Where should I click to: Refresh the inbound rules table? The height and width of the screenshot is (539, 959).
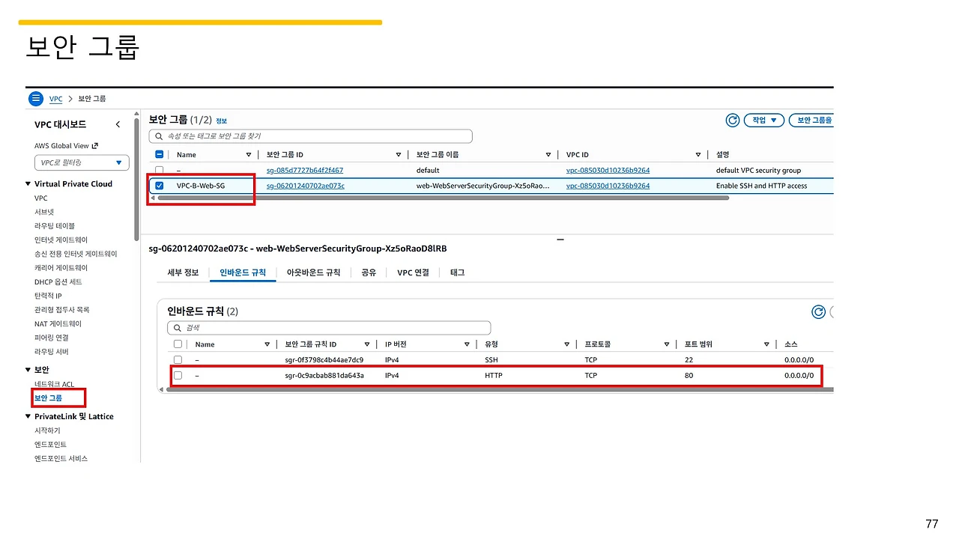pos(819,311)
